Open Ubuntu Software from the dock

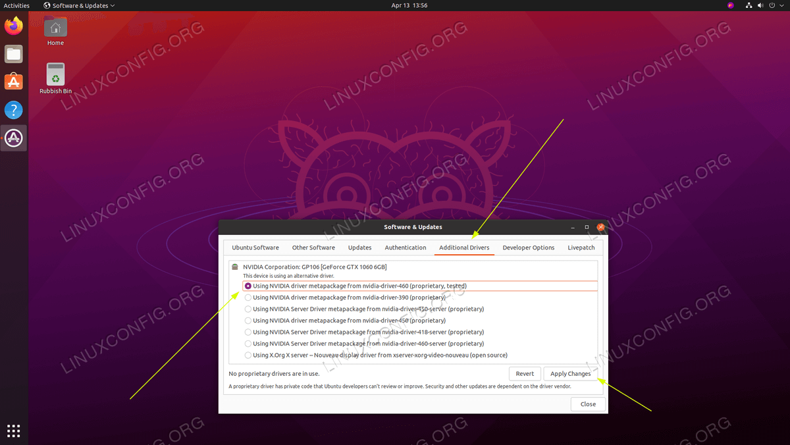pyautogui.click(x=13, y=82)
